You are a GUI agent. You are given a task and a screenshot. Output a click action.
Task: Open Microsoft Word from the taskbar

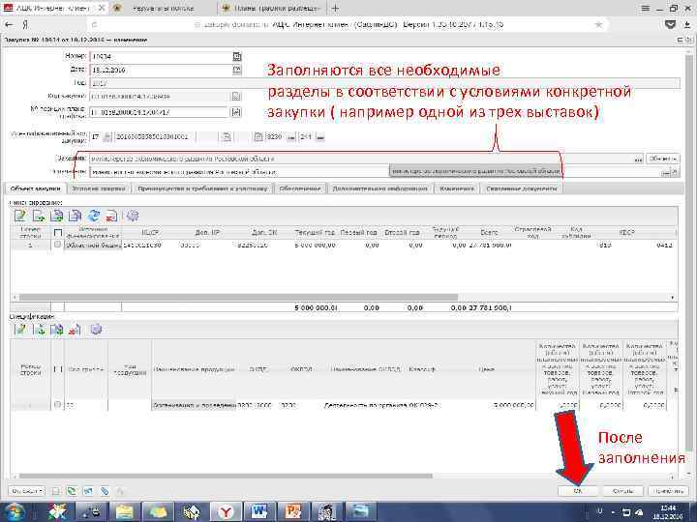(x=259, y=511)
